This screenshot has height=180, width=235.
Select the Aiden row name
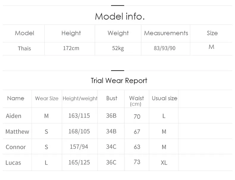(x=14, y=116)
